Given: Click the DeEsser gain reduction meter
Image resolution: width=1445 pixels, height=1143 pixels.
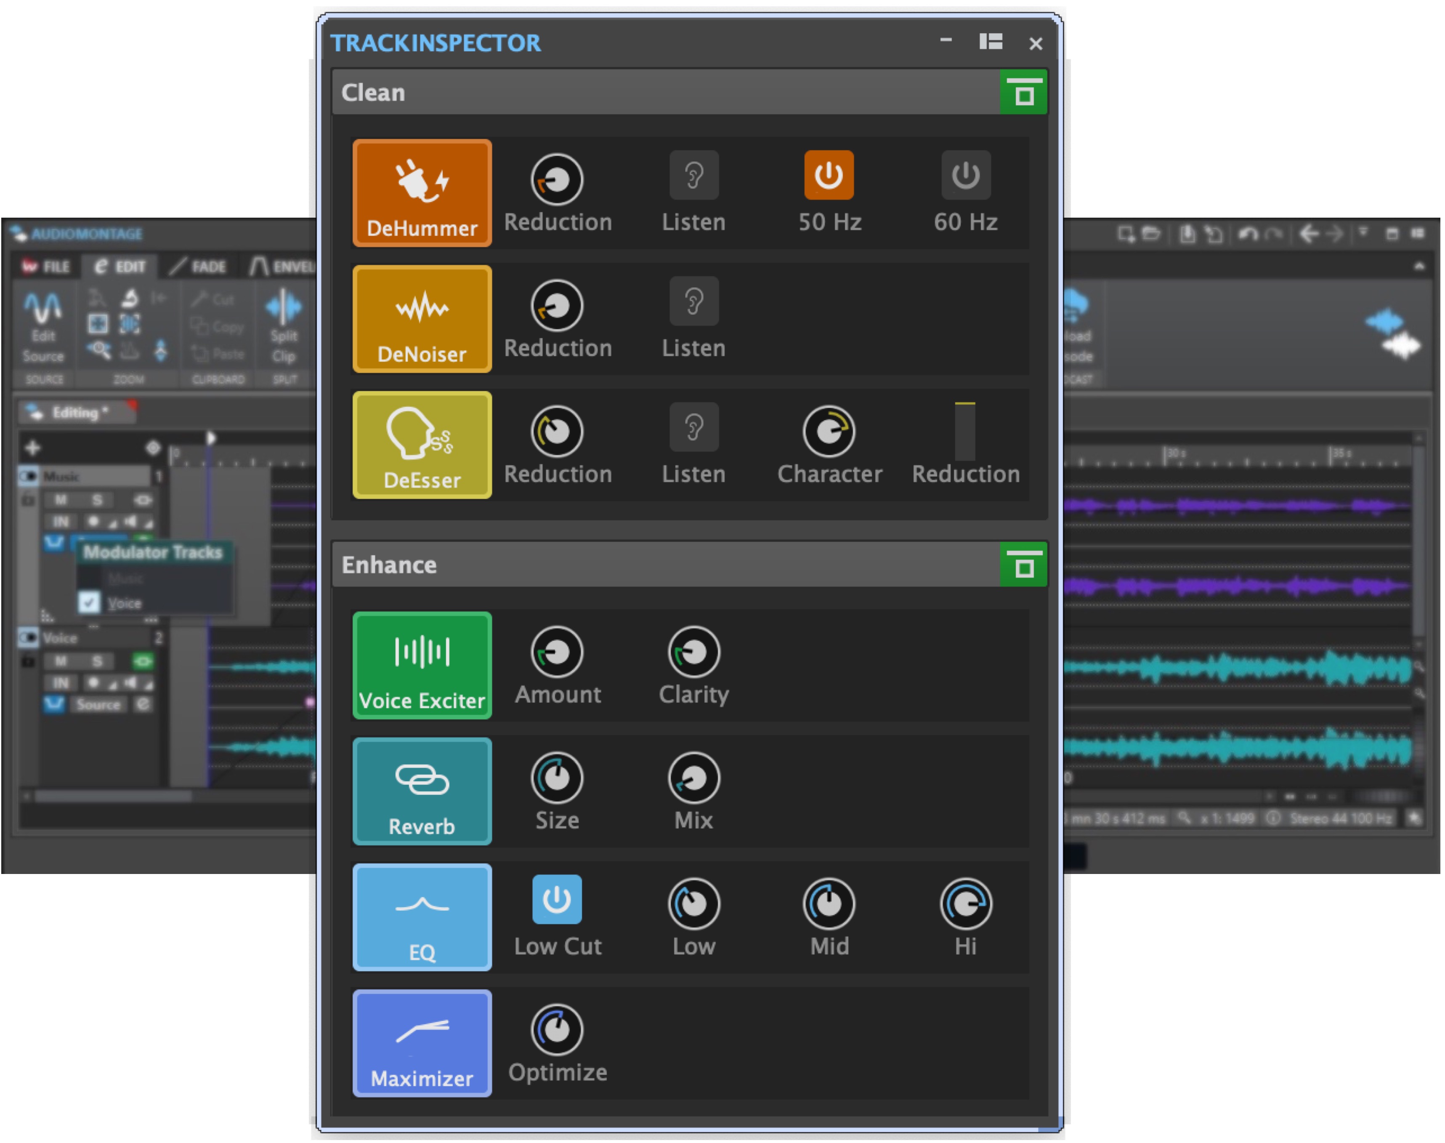Looking at the screenshot, I should (965, 431).
